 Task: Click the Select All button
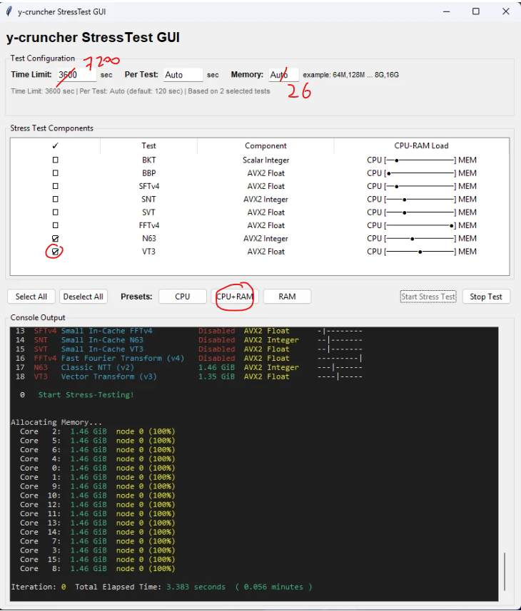pyautogui.click(x=31, y=297)
